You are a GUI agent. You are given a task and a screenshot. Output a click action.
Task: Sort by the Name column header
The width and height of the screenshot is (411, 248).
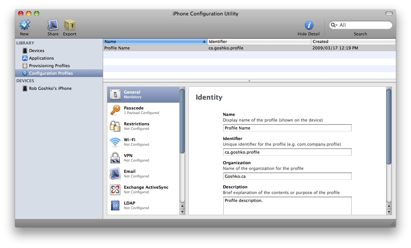tap(155, 42)
